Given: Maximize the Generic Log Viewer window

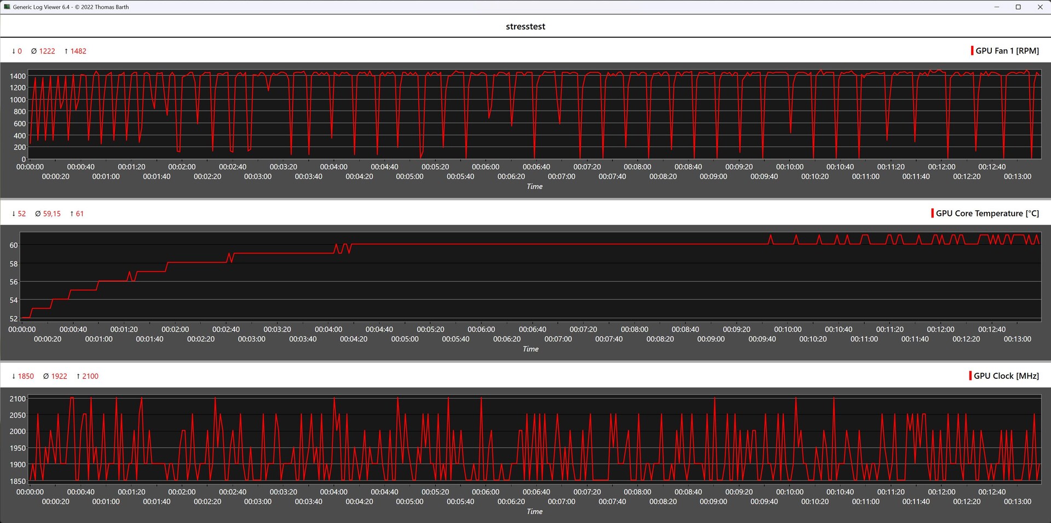Looking at the screenshot, I should point(1018,7).
